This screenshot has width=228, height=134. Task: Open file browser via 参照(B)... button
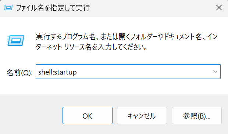[x=197, y=116]
